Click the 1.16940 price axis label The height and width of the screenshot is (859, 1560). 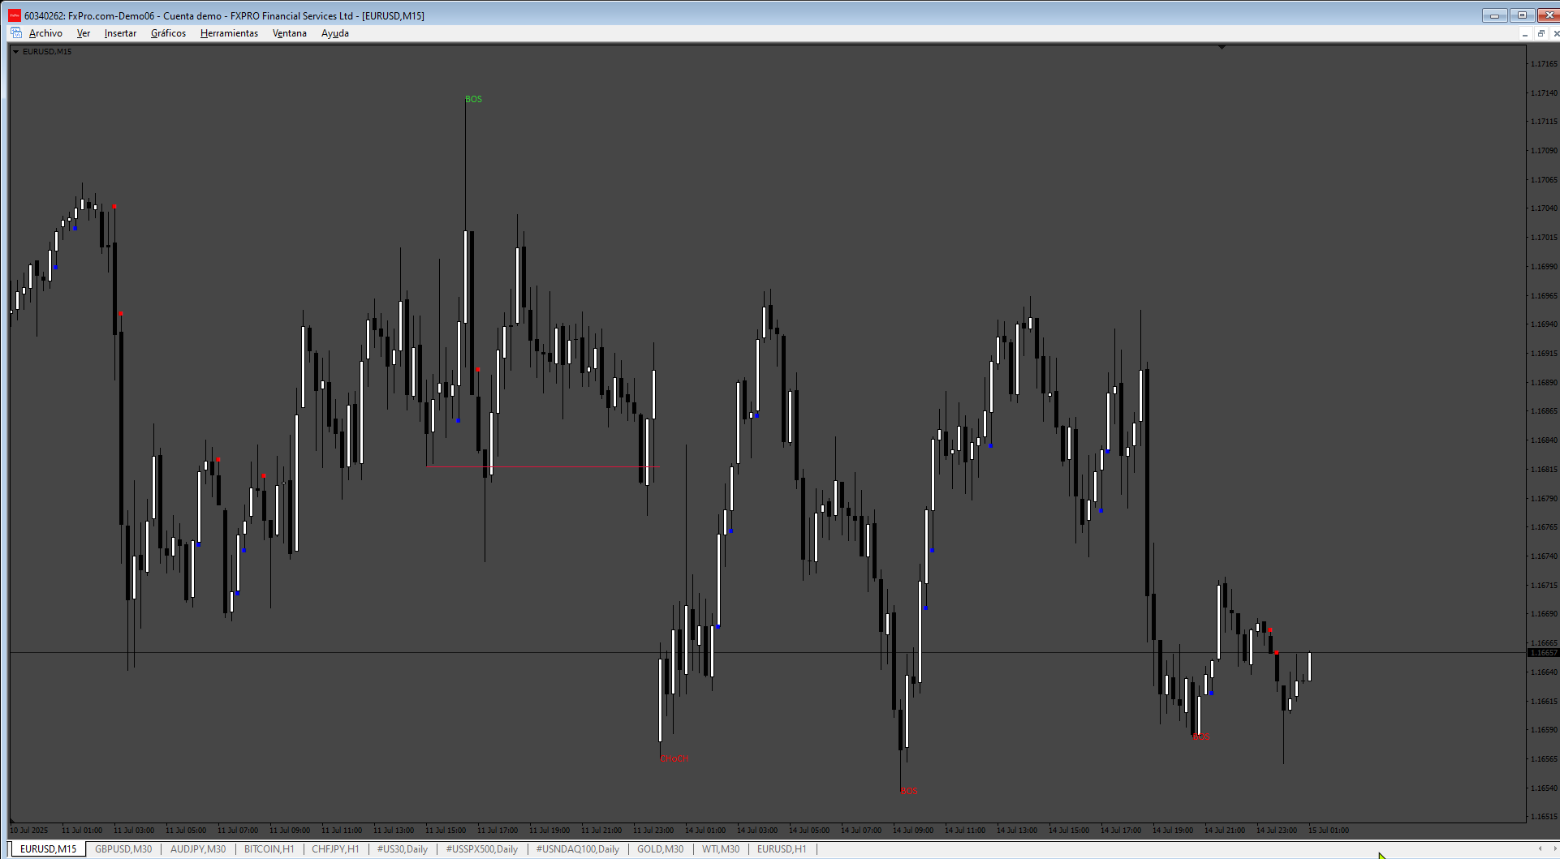(x=1544, y=324)
